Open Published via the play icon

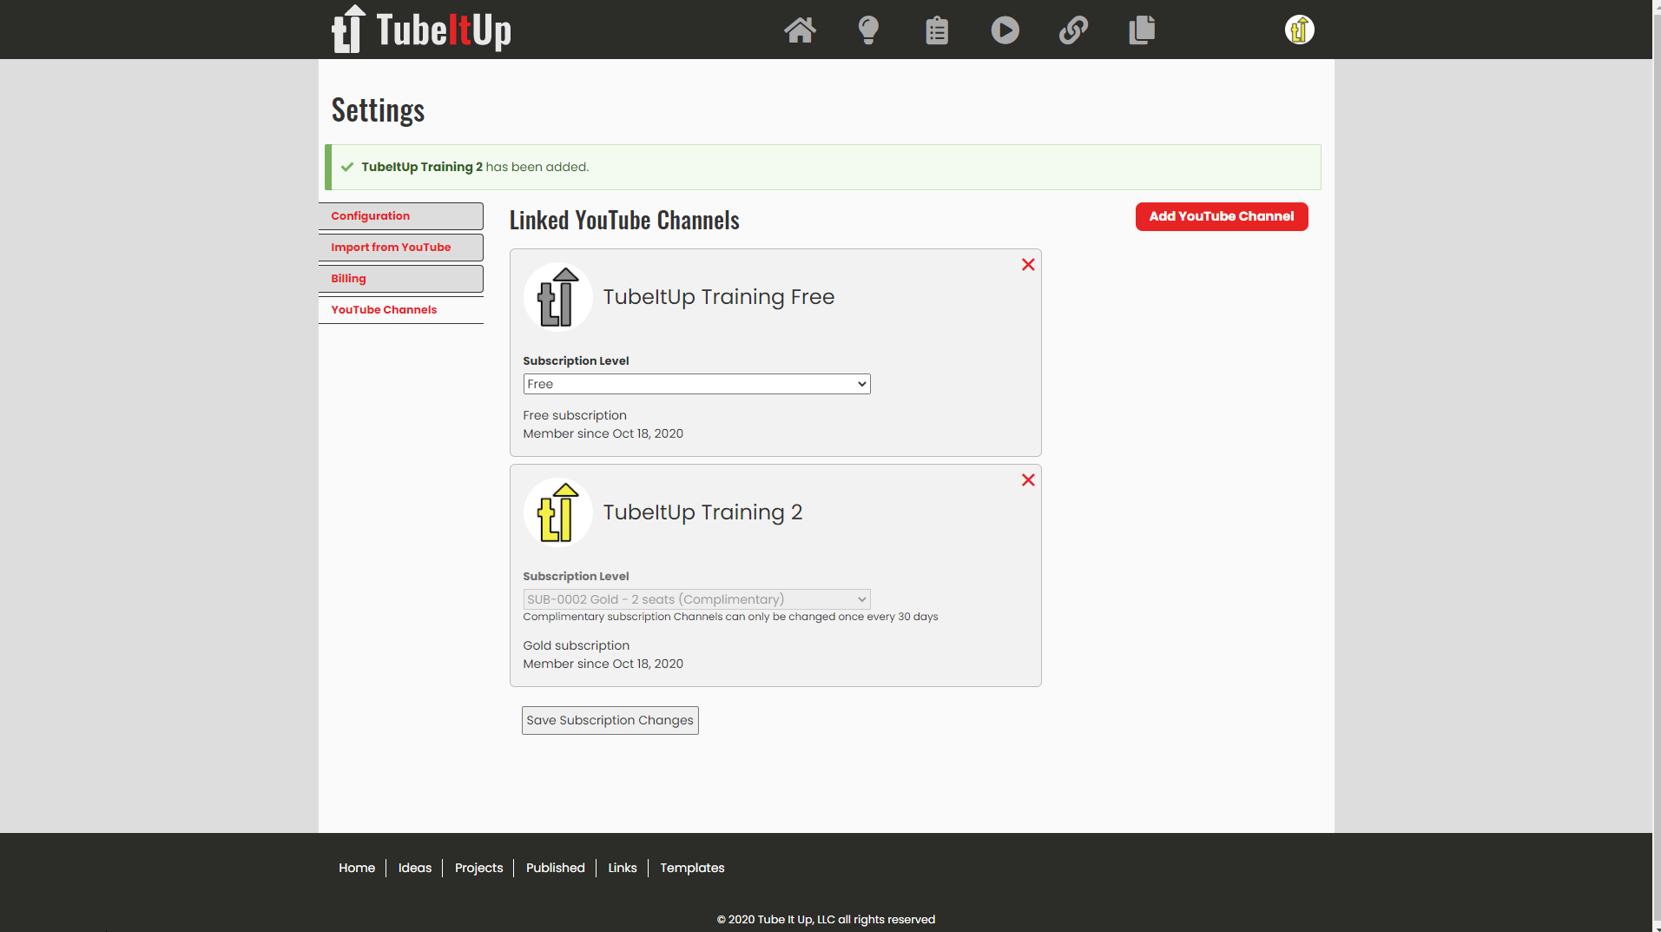[1005, 30]
